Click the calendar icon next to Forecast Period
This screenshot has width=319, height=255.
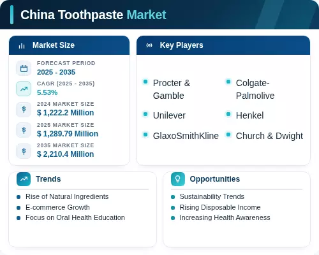pyautogui.click(x=24, y=68)
